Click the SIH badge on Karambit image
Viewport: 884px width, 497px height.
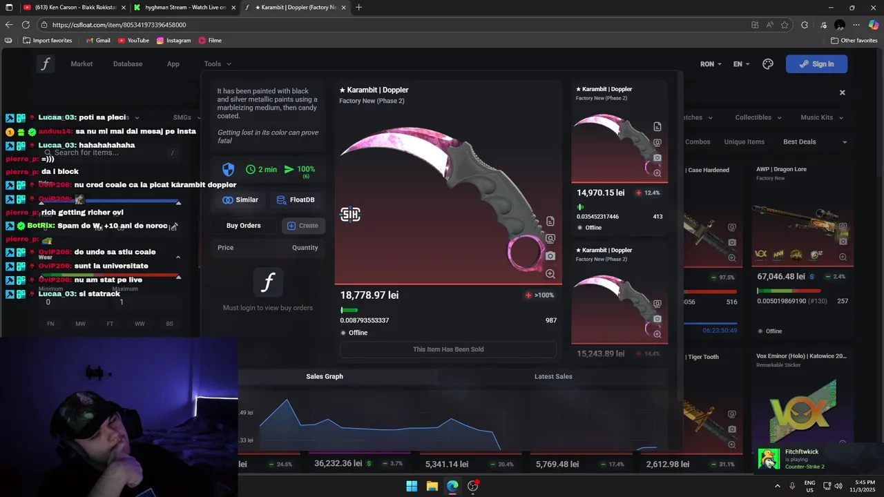click(x=350, y=215)
